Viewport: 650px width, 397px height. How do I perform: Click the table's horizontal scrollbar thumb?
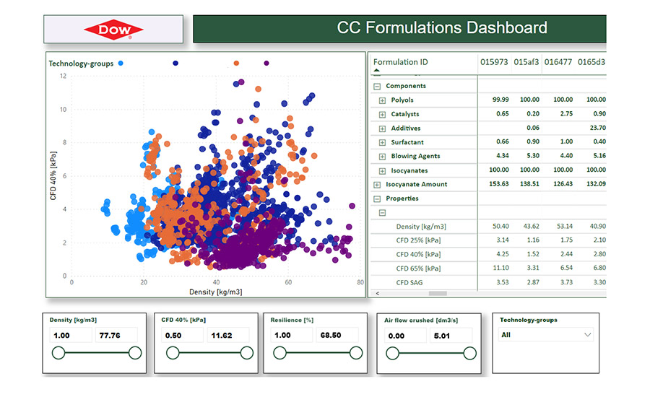[x=437, y=293]
